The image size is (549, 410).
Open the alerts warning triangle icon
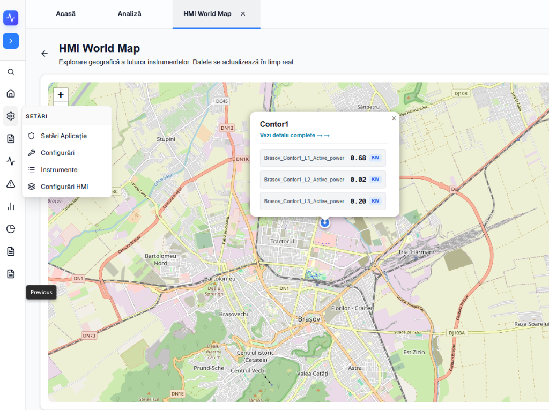tap(11, 184)
